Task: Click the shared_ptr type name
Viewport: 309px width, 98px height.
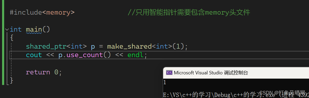Action: [x=46, y=46]
